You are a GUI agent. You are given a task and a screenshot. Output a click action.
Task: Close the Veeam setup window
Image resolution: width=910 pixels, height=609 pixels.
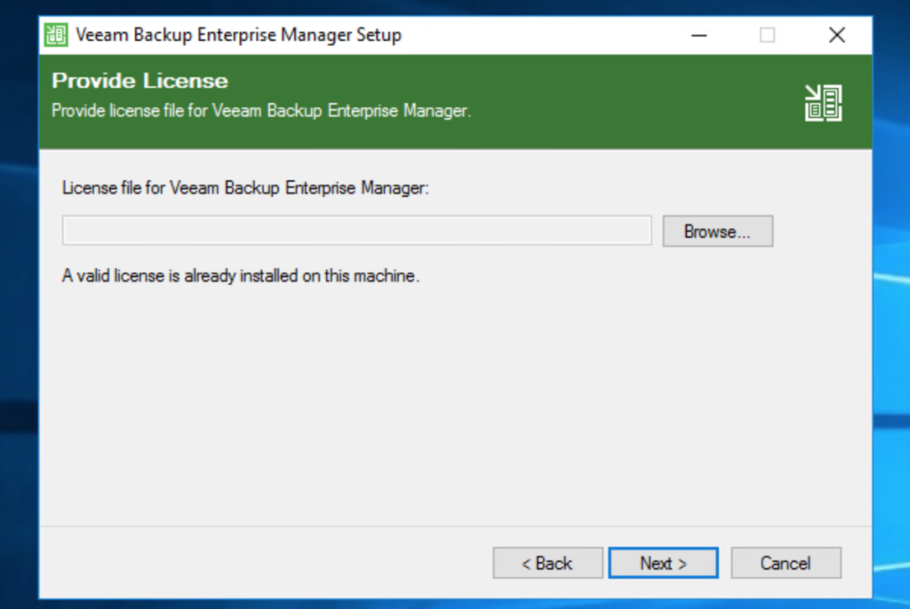836,36
